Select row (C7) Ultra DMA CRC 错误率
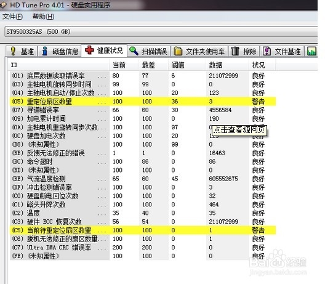Screen dimensions: 325x284 coord(143,248)
